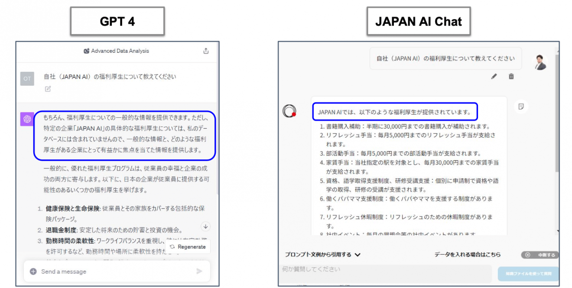This screenshot has width=572, height=288.
Task: Click the plus icon in the Send a message bar
Action: coord(32,271)
